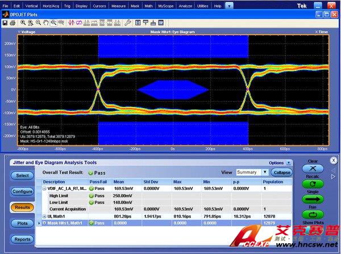Open the View Summary dropdown
Image resolution: width=341 pixels, height=254 pixels.
pyautogui.click(x=265, y=172)
